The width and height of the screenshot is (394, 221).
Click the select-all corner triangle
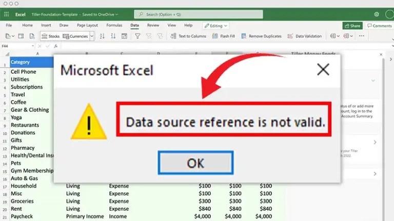[7, 54]
